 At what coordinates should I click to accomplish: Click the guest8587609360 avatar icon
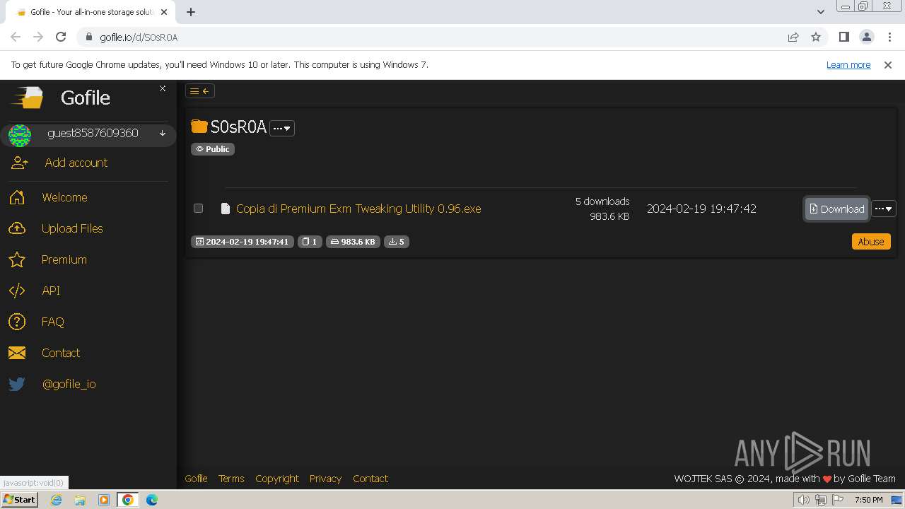(x=20, y=134)
